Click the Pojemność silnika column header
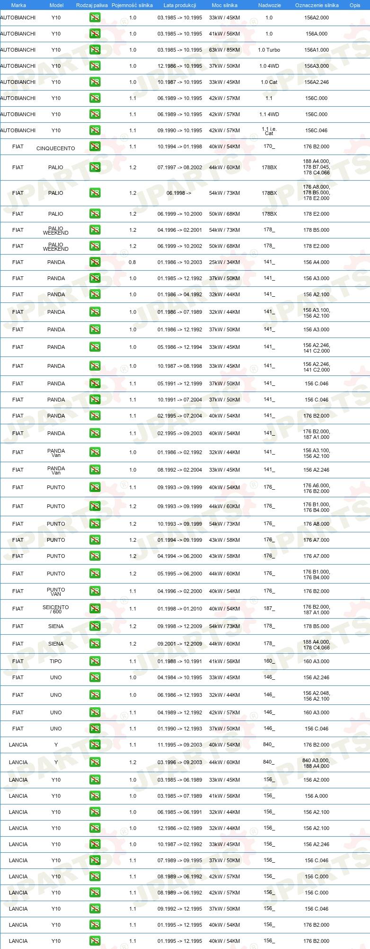370x949 pixels. point(132,5)
